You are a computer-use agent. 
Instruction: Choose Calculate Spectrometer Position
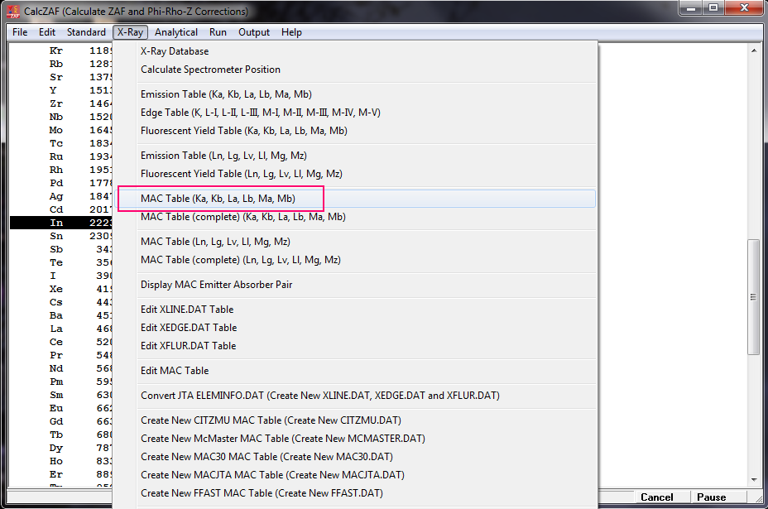pos(210,70)
